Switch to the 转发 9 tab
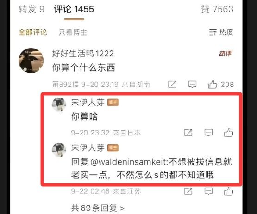This screenshot has height=214, width=257. (x=31, y=9)
